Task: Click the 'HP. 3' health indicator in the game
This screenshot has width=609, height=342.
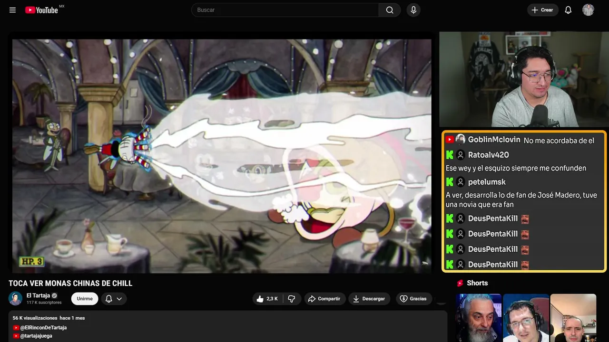Action: (x=31, y=261)
